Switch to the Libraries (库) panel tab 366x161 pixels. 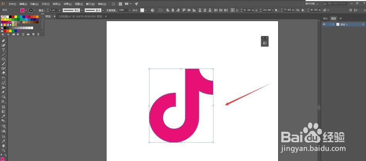pyautogui.click(x=341, y=18)
